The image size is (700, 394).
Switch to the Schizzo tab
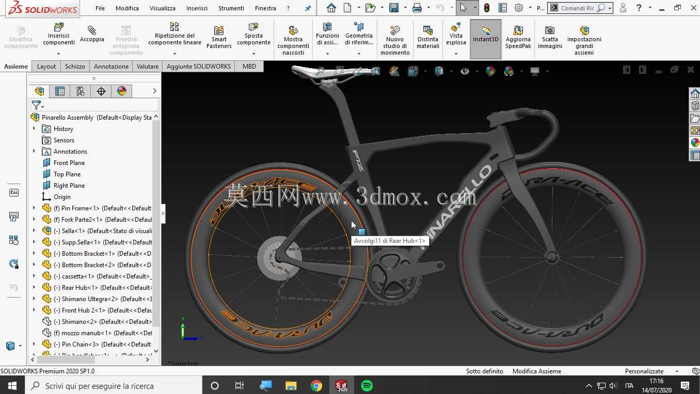click(x=75, y=67)
